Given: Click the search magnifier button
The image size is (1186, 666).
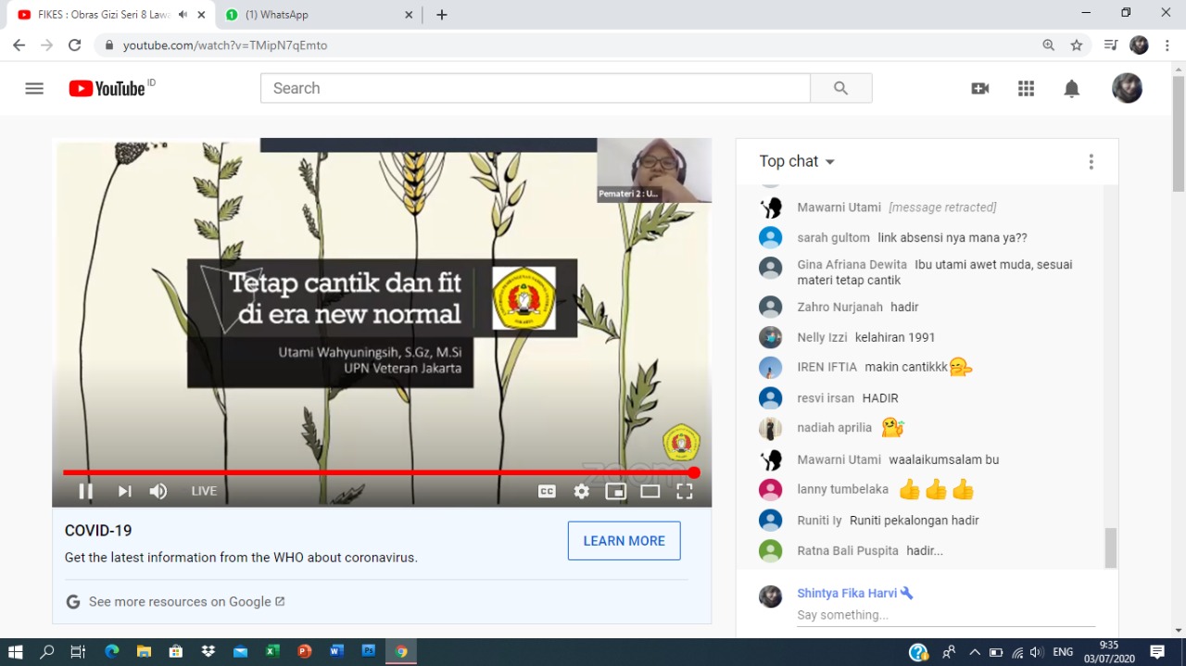Looking at the screenshot, I should pyautogui.click(x=840, y=89).
